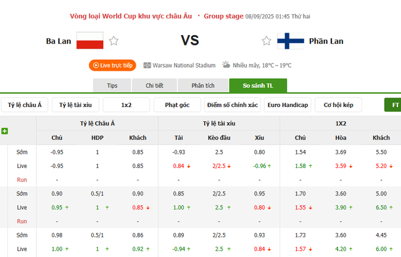Toggle favorite star next to Phần Lan
401x257 pixels.
point(266,41)
